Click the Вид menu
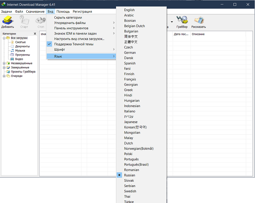255x203 pixels. (50, 11)
